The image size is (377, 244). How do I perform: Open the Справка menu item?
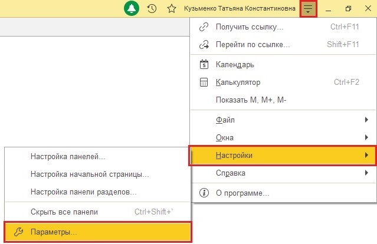point(283,173)
